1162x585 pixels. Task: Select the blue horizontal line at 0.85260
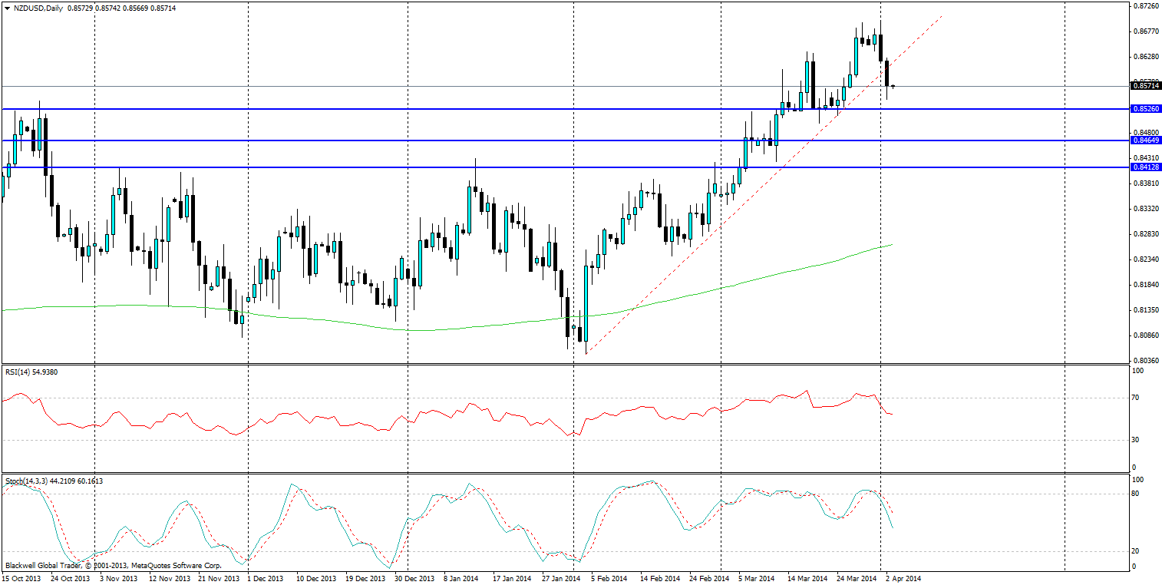tap(564, 109)
